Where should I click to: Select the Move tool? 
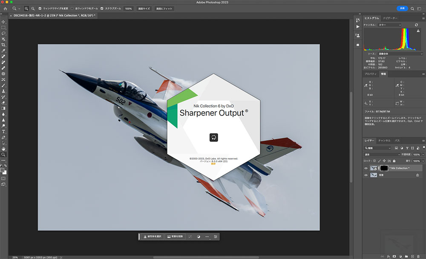tap(3, 22)
